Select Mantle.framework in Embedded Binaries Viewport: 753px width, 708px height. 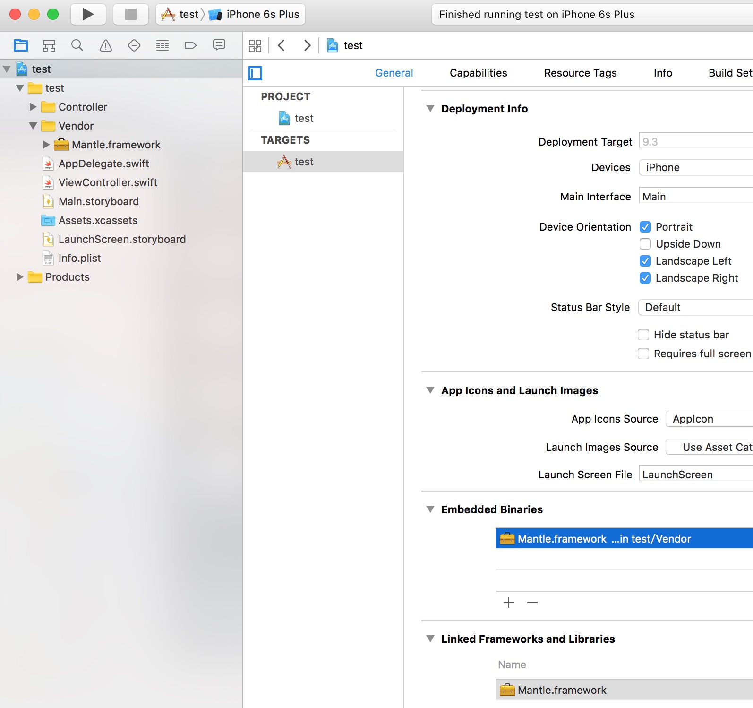(625, 539)
